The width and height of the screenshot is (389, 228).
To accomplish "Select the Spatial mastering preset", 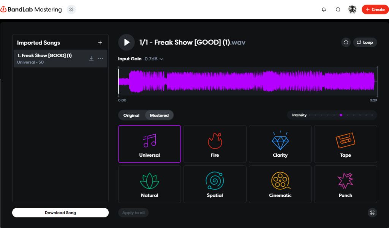I will (215, 184).
